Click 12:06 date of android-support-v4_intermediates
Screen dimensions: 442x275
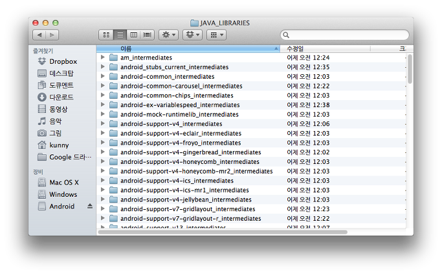tap(308, 124)
